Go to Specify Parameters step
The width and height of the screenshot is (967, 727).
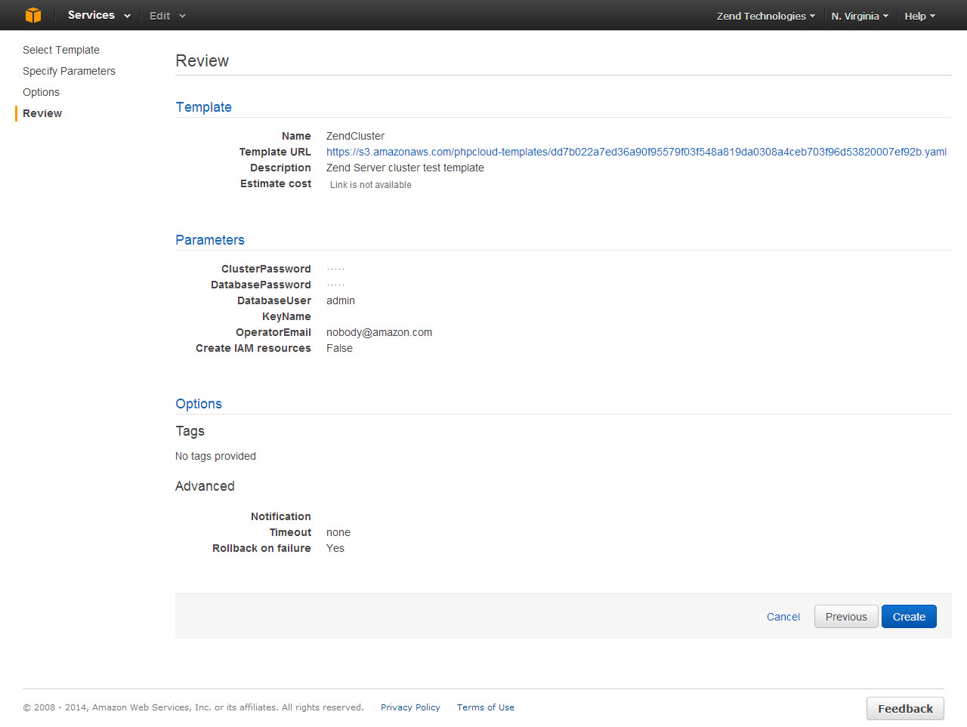(69, 71)
